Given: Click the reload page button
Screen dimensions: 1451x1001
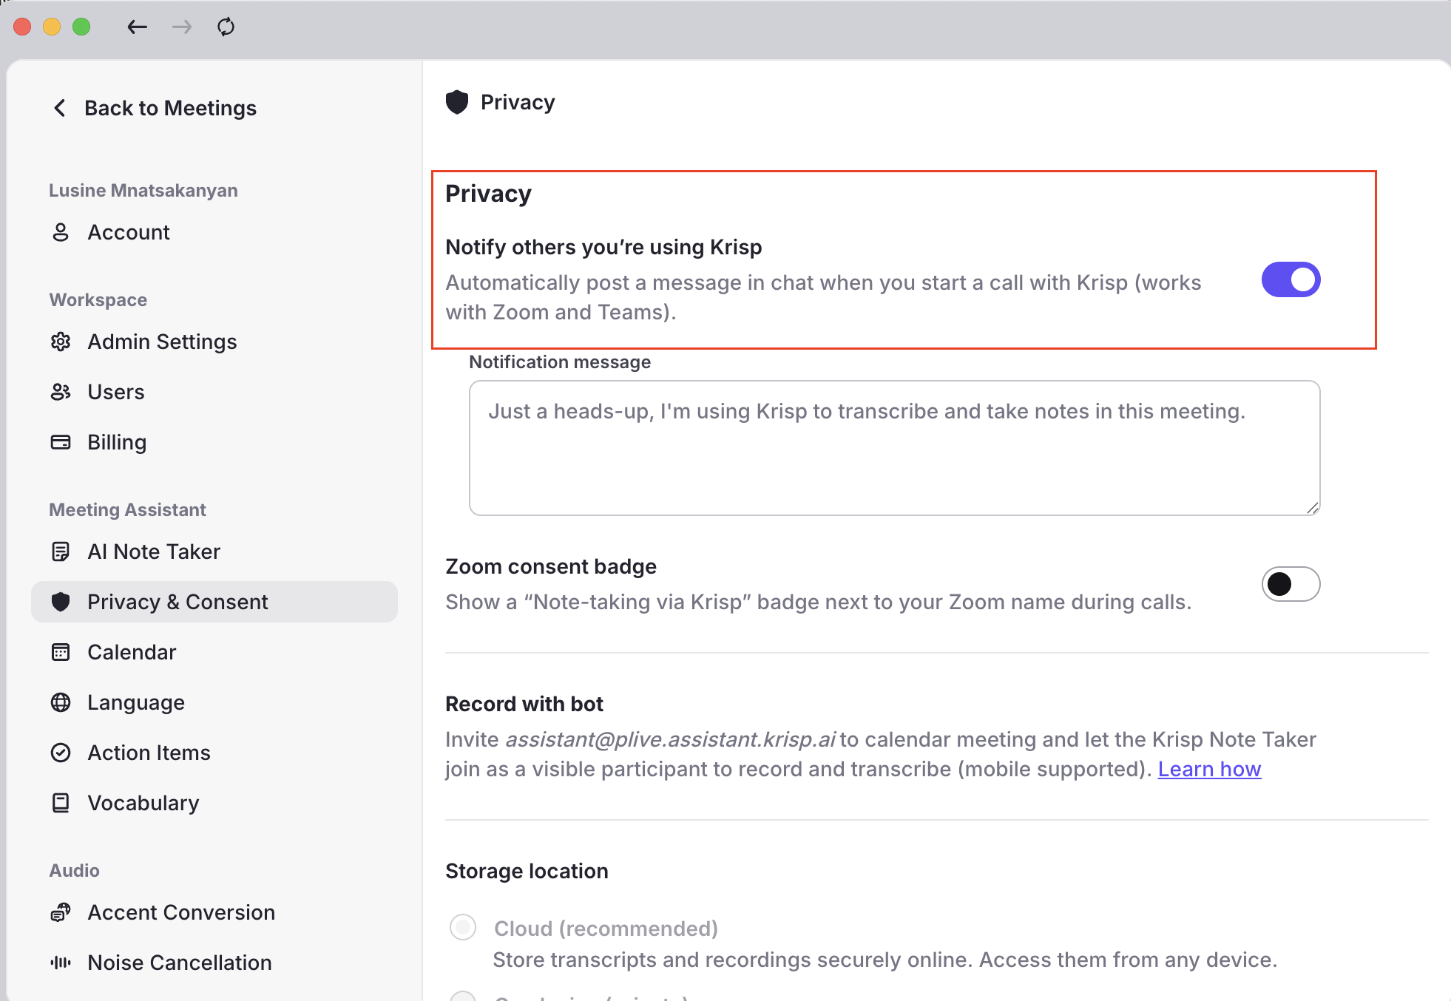Looking at the screenshot, I should pos(226,27).
